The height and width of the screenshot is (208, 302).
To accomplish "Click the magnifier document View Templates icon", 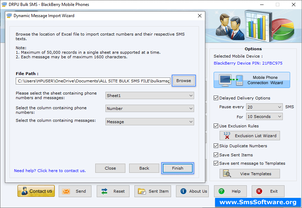I will tap(227, 173).
